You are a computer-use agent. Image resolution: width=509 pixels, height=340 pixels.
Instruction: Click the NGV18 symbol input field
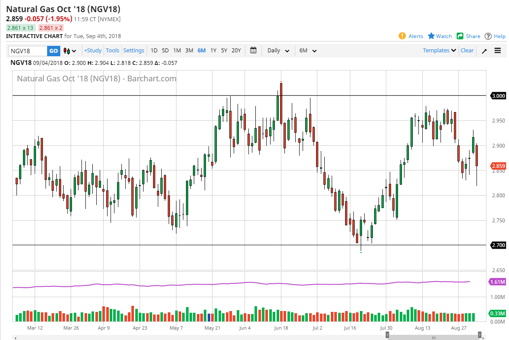pos(28,51)
